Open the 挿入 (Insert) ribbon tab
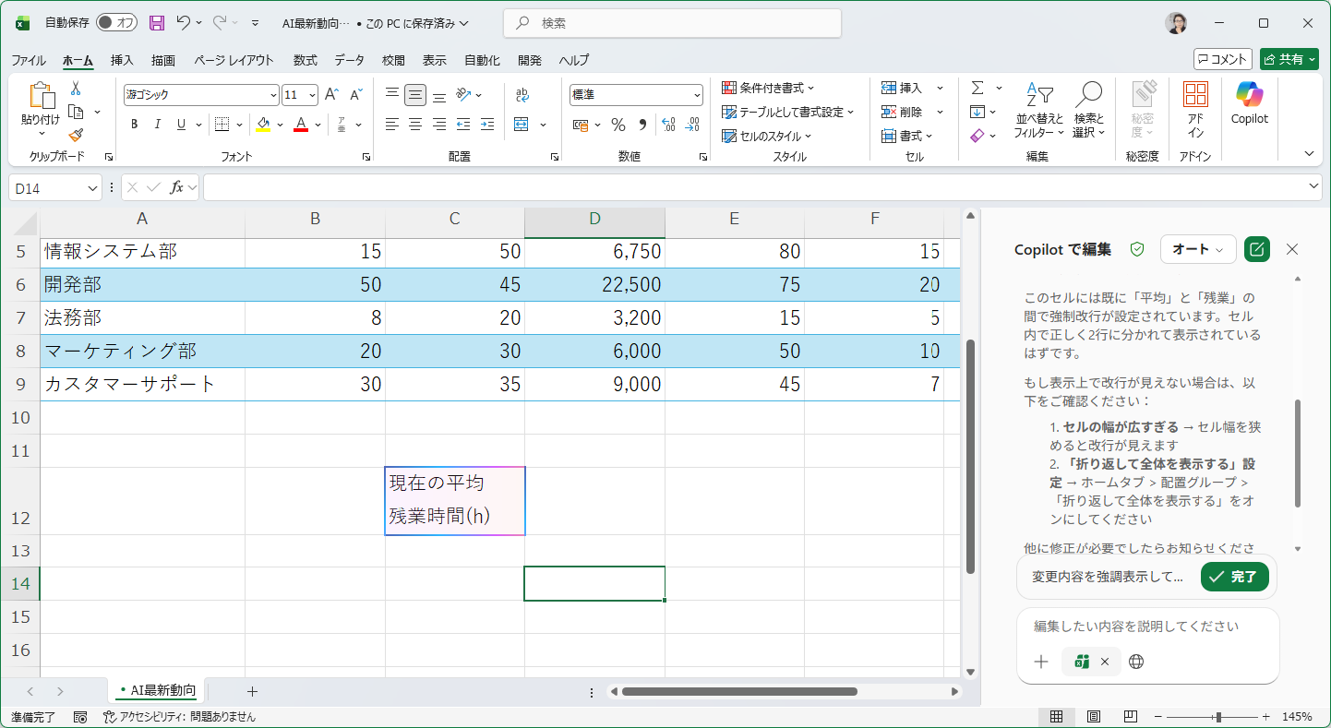This screenshot has height=728, width=1331. click(x=122, y=60)
